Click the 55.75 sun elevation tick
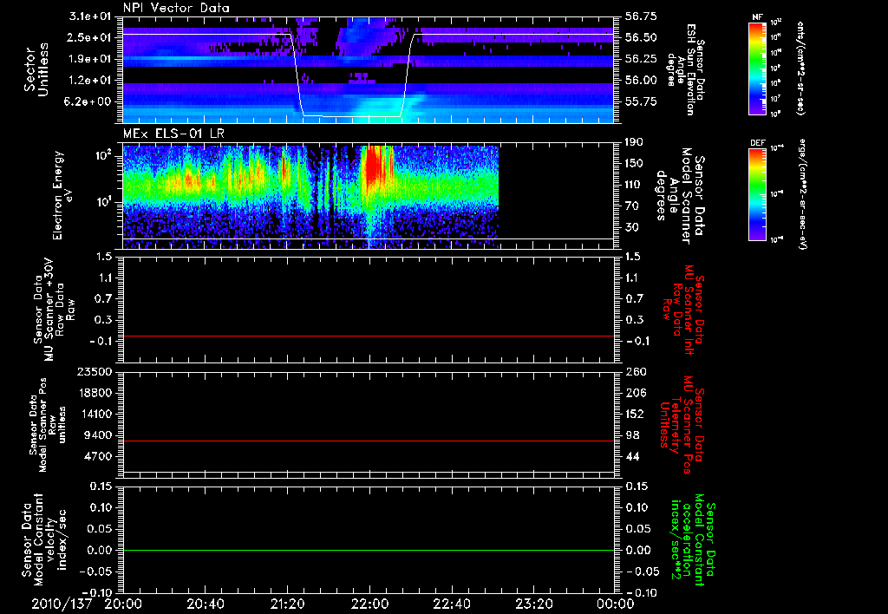 coord(641,102)
